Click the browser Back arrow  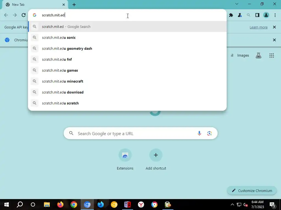6,15
